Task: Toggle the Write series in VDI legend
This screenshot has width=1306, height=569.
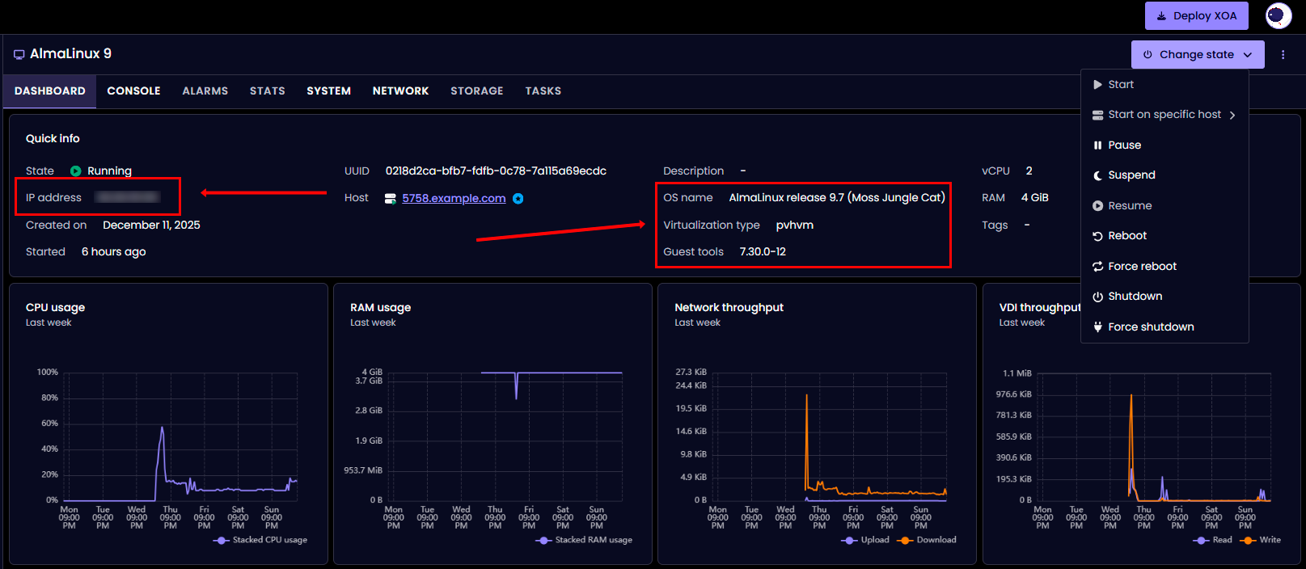Action: 1262,540
